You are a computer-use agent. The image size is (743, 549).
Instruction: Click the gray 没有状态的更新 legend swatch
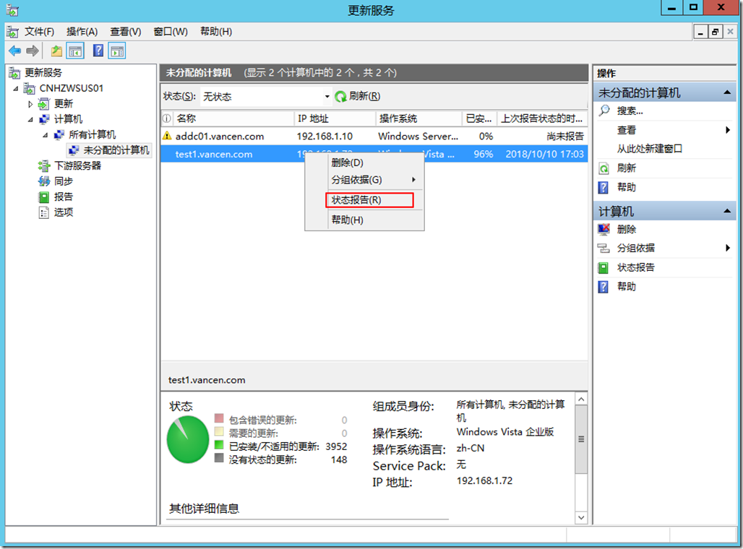point(219,458)
